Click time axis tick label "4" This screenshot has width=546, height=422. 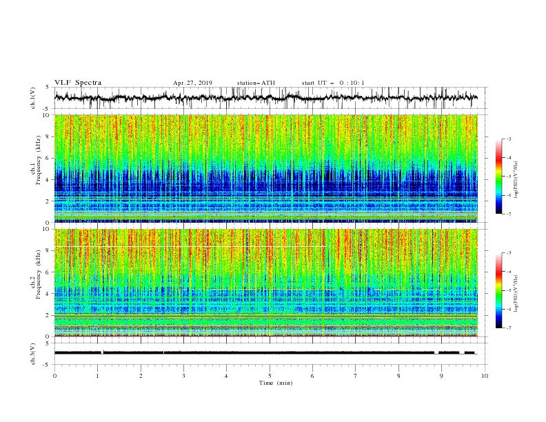226,376
